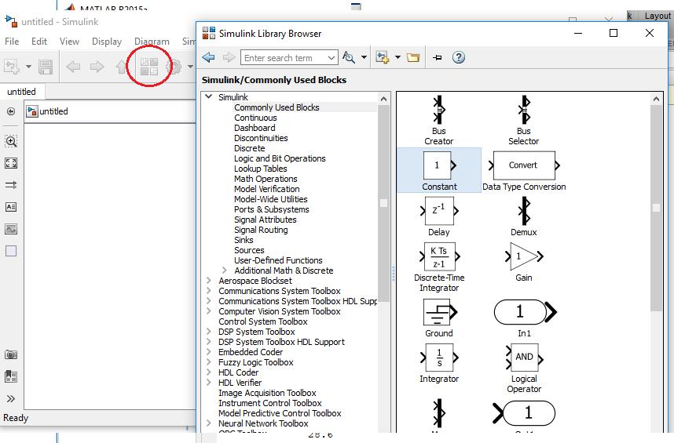Expand the HDL Coder node

[209, 372]
